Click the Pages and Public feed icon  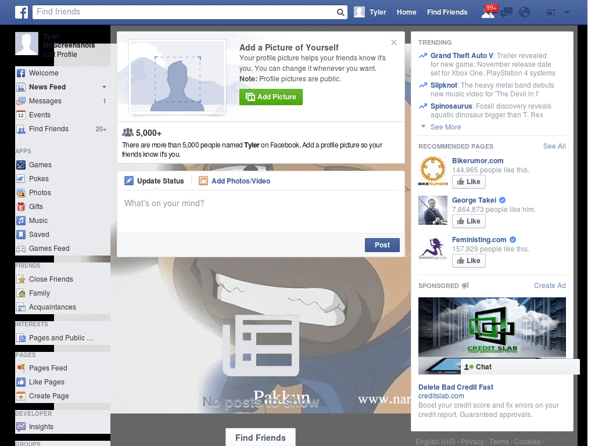[21, 338]
